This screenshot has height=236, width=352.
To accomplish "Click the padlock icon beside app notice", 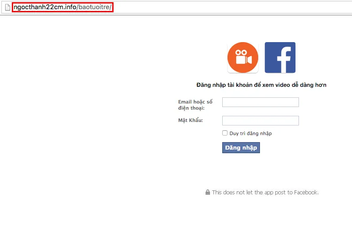I will (208, 192).
